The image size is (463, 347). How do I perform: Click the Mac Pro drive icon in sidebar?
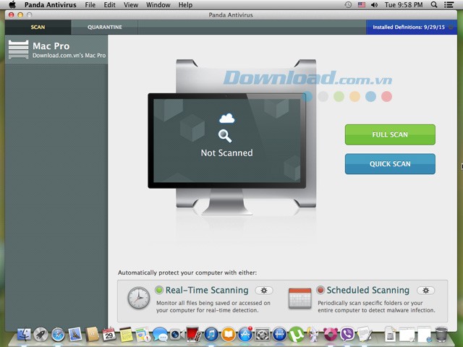19,50
